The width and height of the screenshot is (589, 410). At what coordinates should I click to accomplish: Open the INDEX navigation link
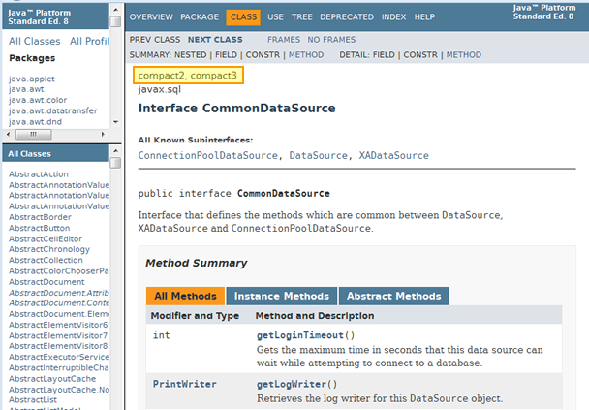(393, 17)
